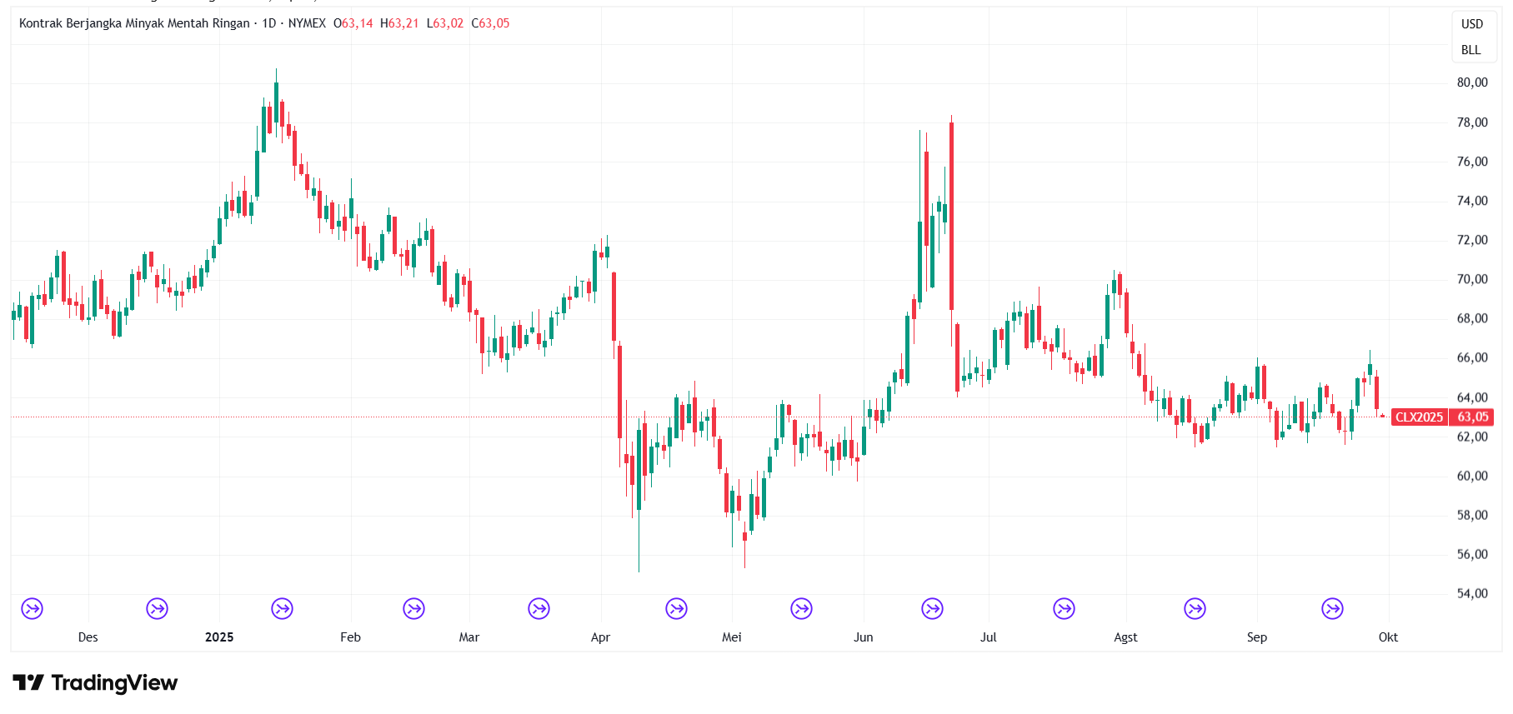Click the open value 'O63,14'
1513x714 pixels.
point(353,23)
